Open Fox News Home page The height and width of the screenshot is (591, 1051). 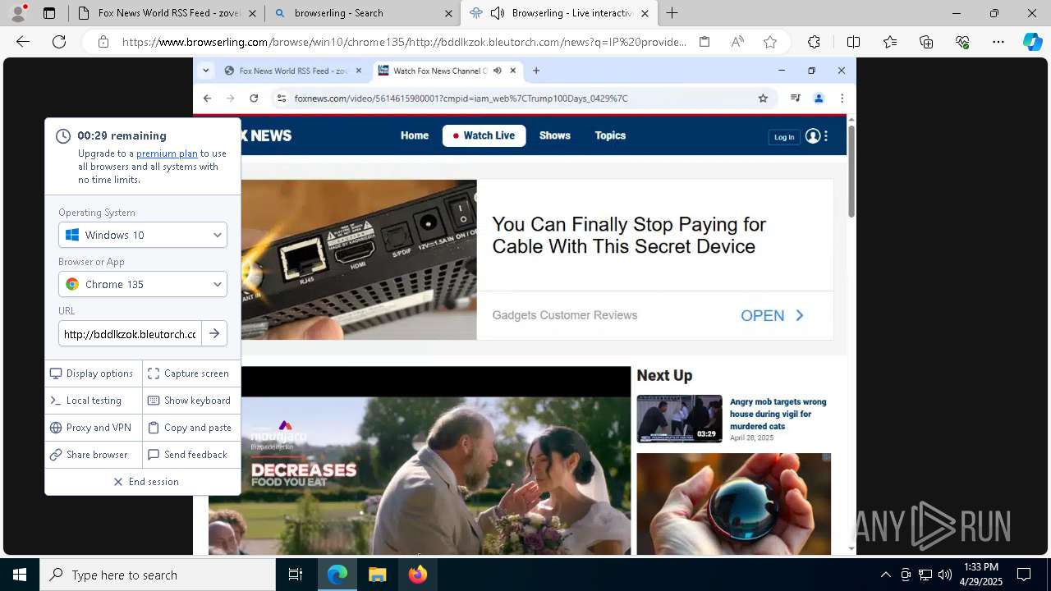click(415, 135)
